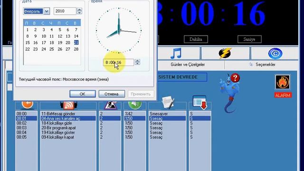
Task: Click the fire alarm icon
Action: 283,82
